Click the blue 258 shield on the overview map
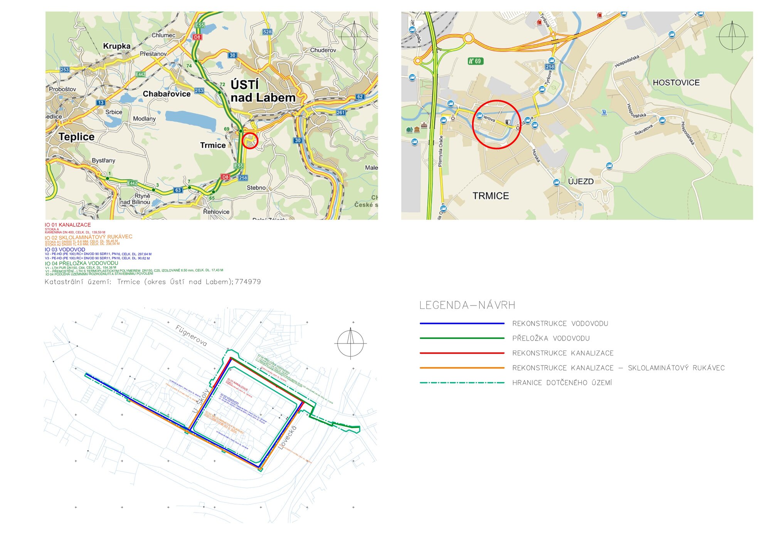The width and height of the screenshot is (771, 545). pos(243,178)
